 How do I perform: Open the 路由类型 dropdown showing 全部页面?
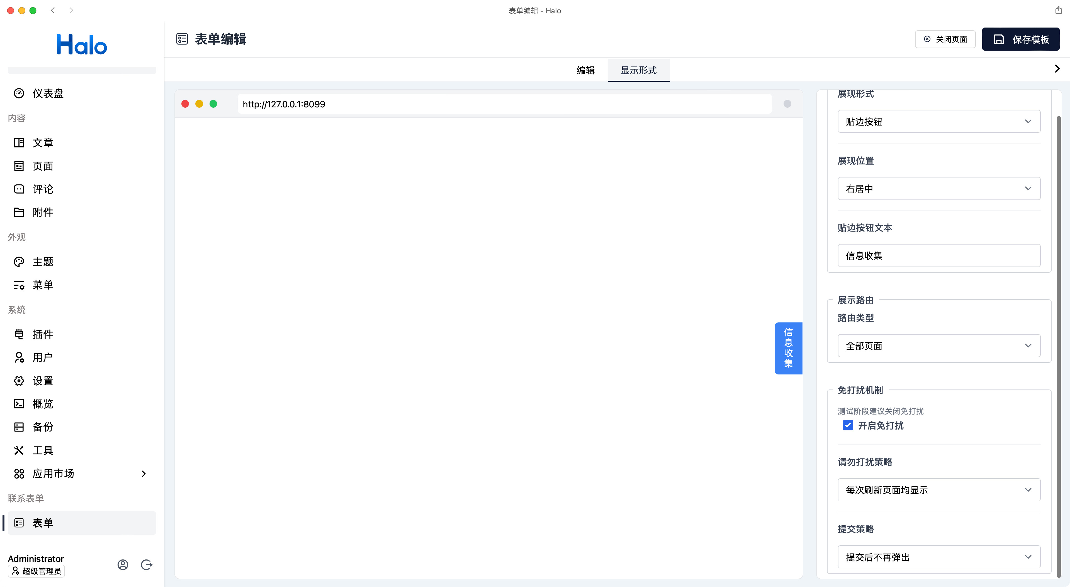[939, 346]
